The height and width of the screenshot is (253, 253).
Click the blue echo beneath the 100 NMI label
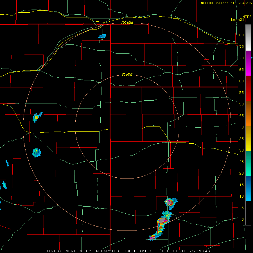pyautogui.click(x=102, y=36)
